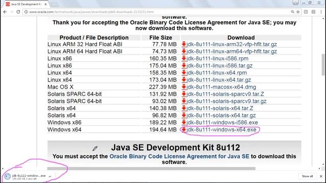Screen dimensions: 326x183
Task: Click download arrow icon for solaris-sparcv9.tar.Z
Action: (x=183, y=94)
